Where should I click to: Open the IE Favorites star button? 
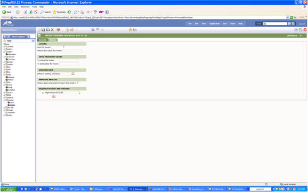click(x=59, y=12)
